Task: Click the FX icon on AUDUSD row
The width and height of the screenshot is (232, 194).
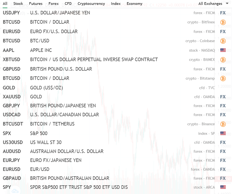Action: 223,151
